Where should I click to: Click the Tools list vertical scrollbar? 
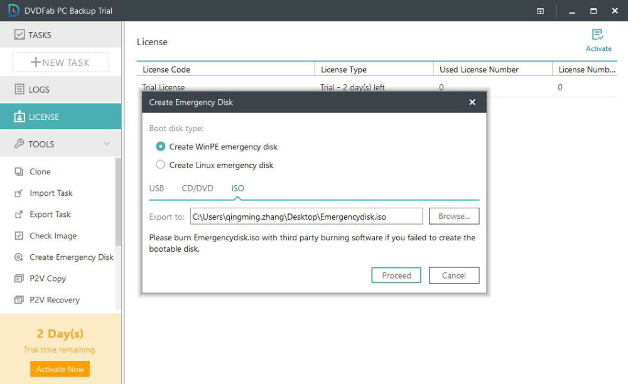118,201
